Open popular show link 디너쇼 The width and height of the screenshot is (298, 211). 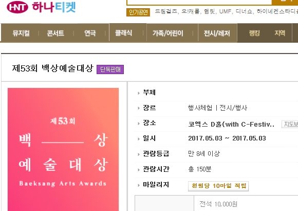tap(244, 11)
